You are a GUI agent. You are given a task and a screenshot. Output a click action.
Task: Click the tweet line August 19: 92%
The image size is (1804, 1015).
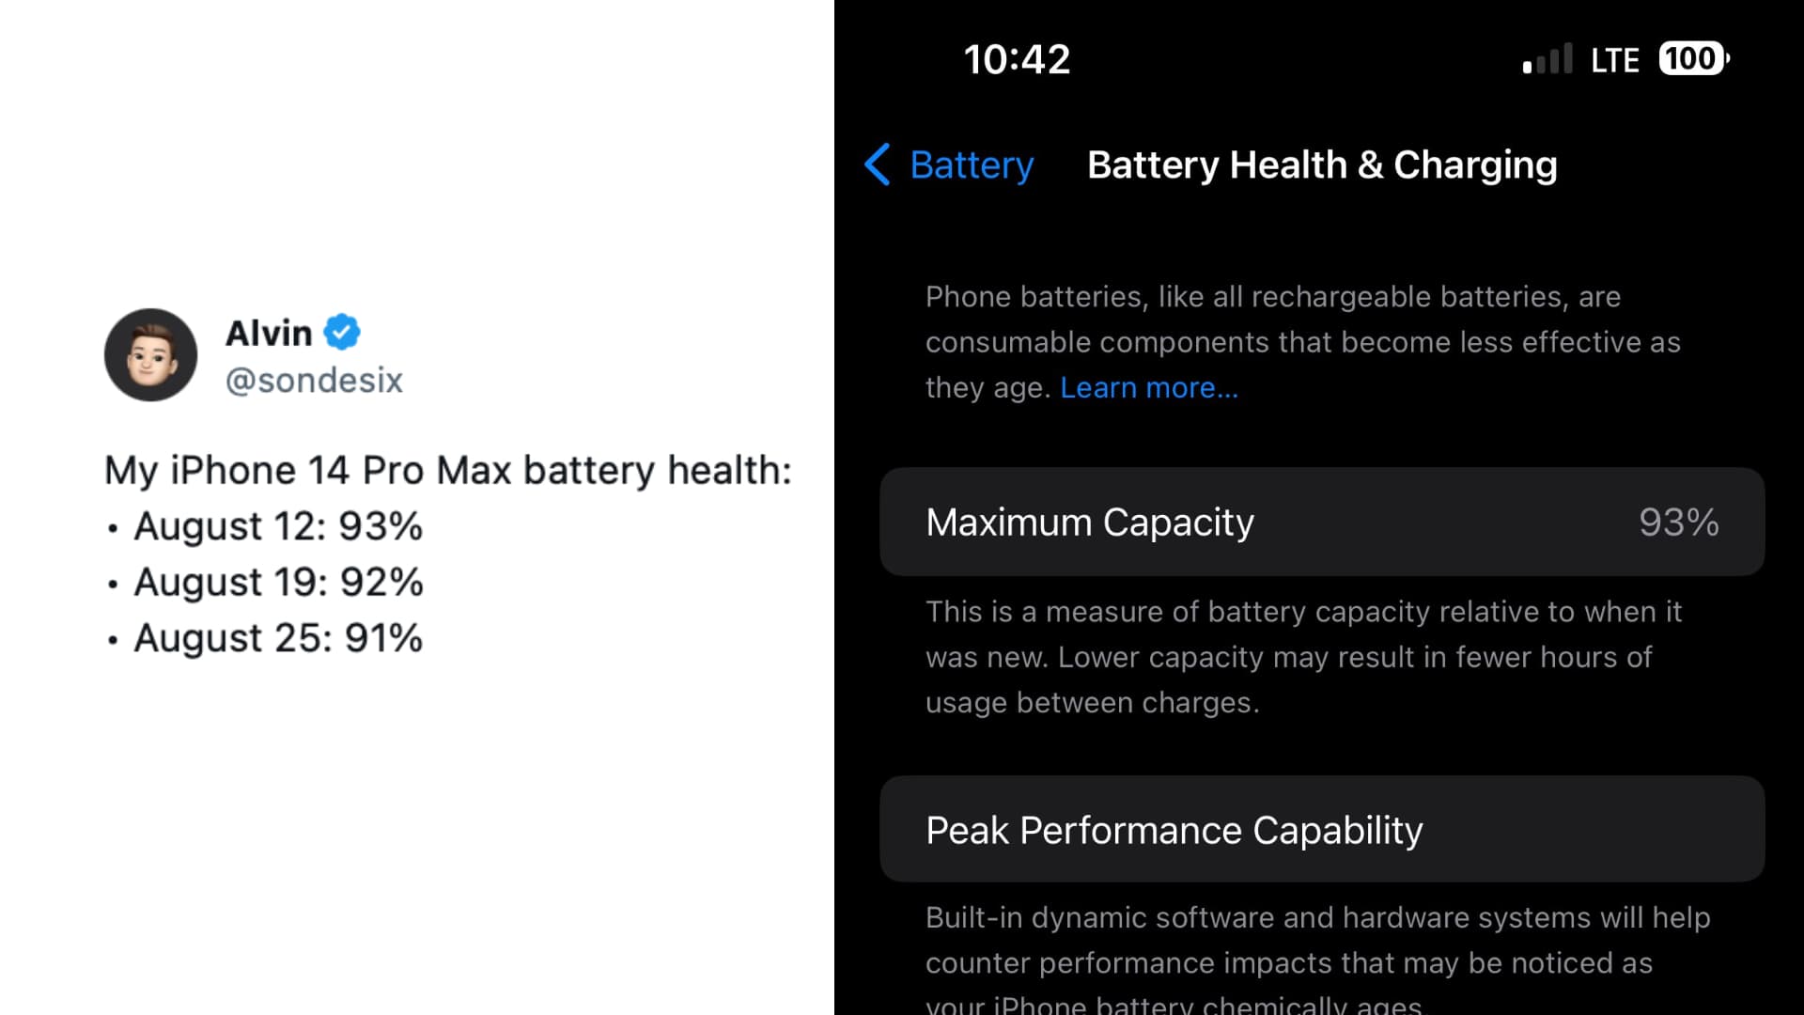[278, 582]
